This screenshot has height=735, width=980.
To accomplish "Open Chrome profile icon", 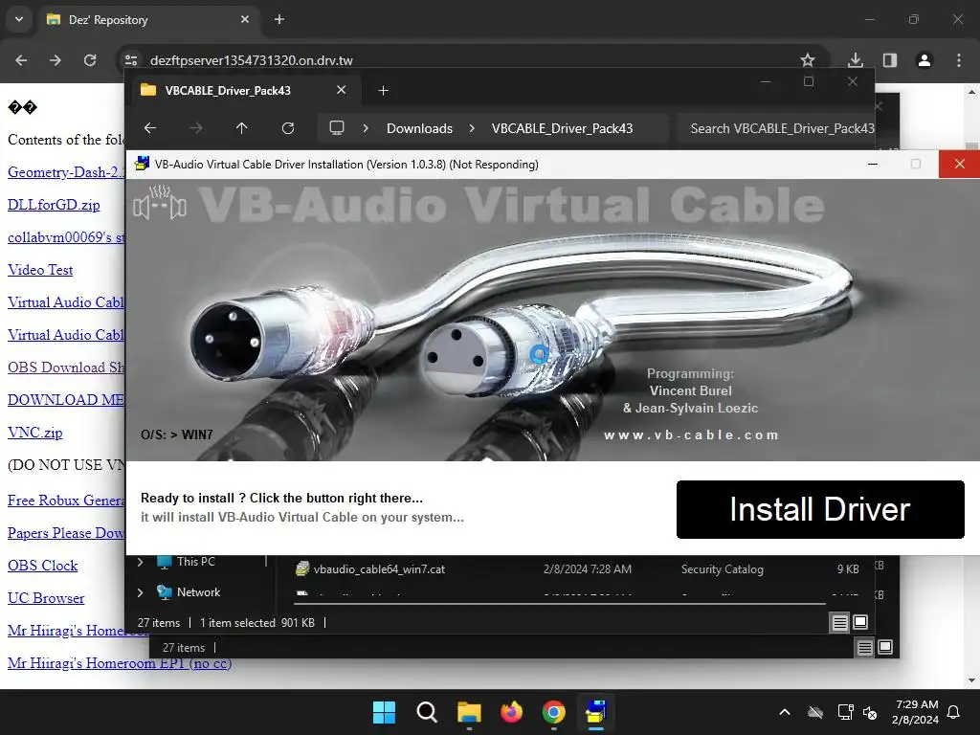I will pos(924,60).
